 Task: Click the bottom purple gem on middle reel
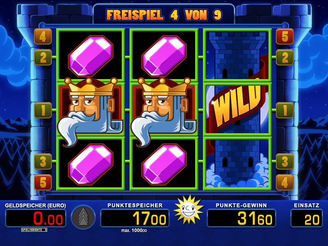click(164, 164)
